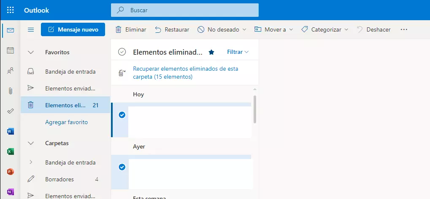430x199 pixels.
Task: Click Recuperar elementos eliminados de esta carpeta link
Action: click(x=185, y=73)
